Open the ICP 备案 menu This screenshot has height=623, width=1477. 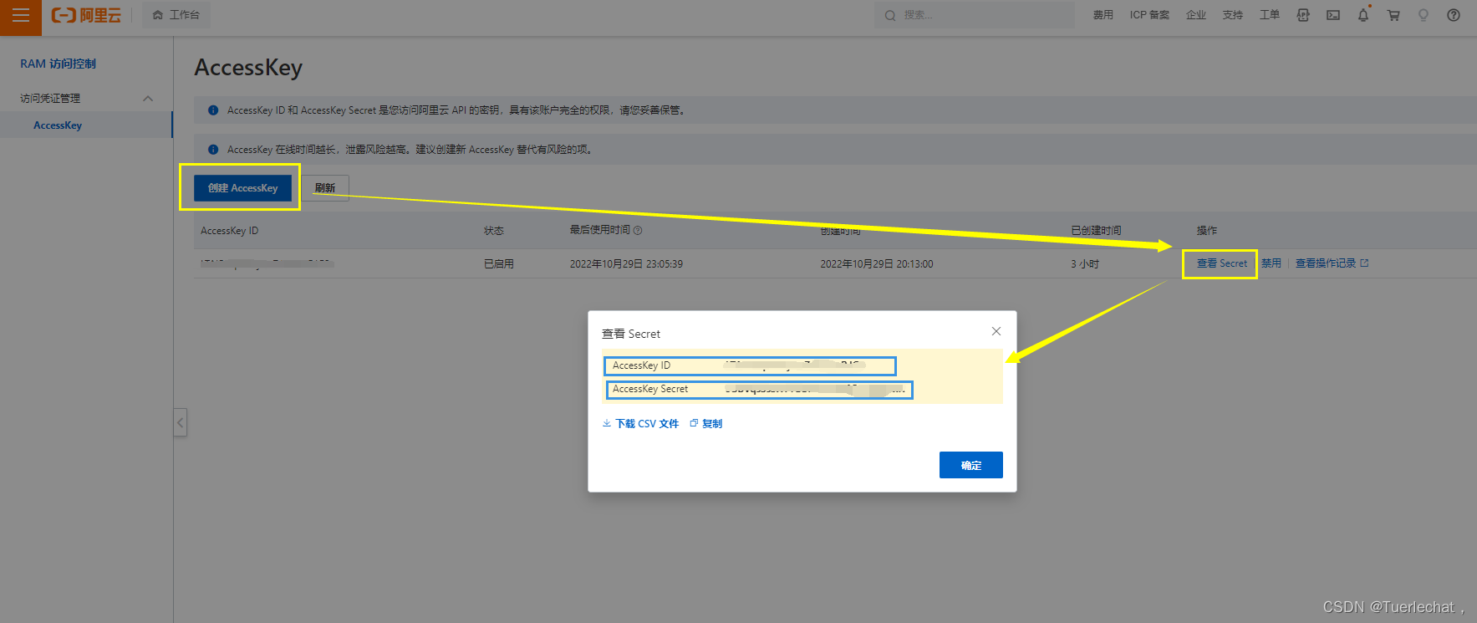coord(1149,15)
